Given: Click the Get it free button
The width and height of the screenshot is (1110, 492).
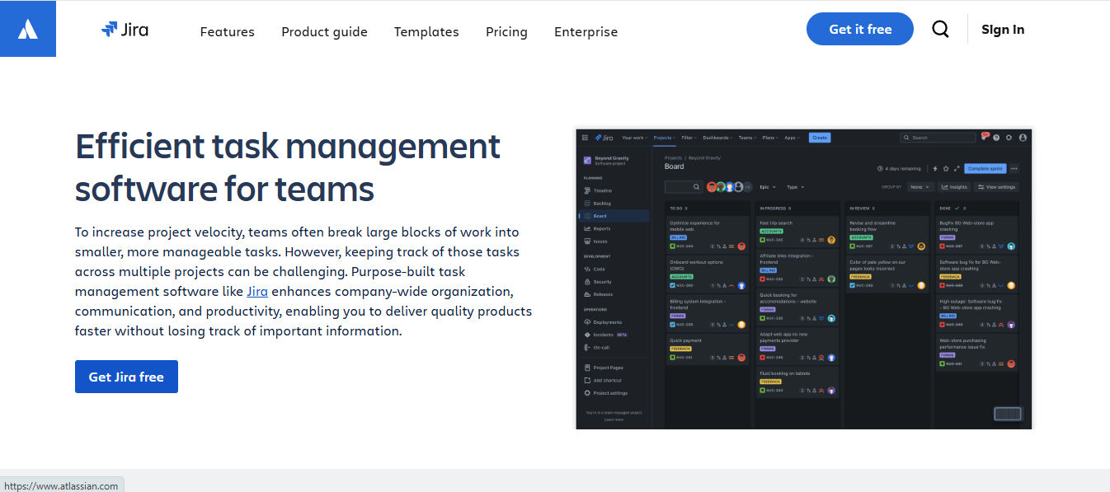Looking at the screenshot, I should [860, 29].
